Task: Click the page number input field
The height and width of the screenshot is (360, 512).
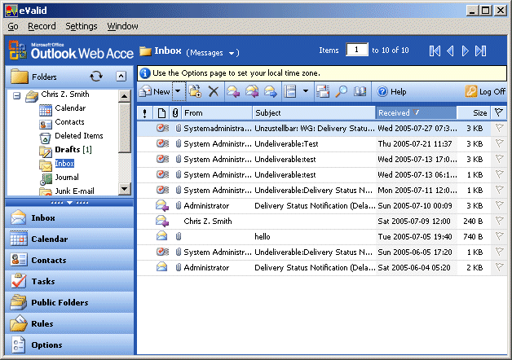Action: [356, 50]
